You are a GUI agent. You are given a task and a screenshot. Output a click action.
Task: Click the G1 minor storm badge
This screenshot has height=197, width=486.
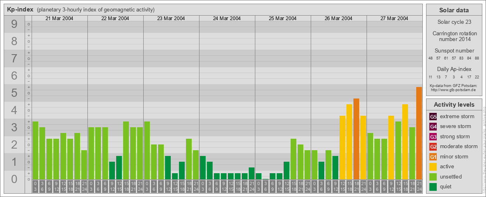pos(433,156)
